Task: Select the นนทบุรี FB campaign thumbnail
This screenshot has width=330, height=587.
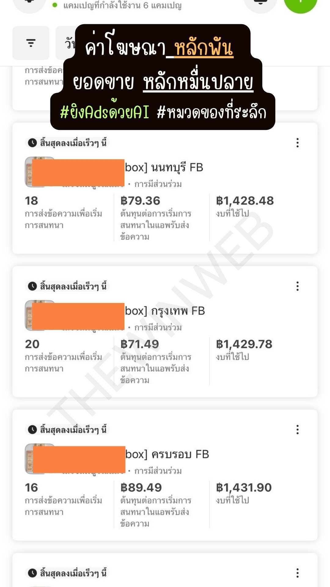Action: [x=28, y=172]
